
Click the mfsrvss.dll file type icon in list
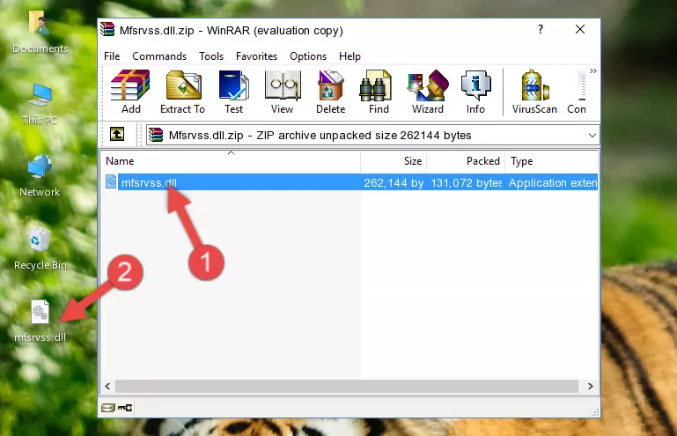point(111,182)
